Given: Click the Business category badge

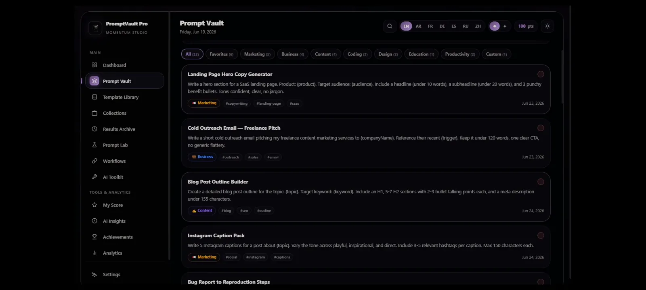Looking at the screenshot, I should click(x=202, y=157).
